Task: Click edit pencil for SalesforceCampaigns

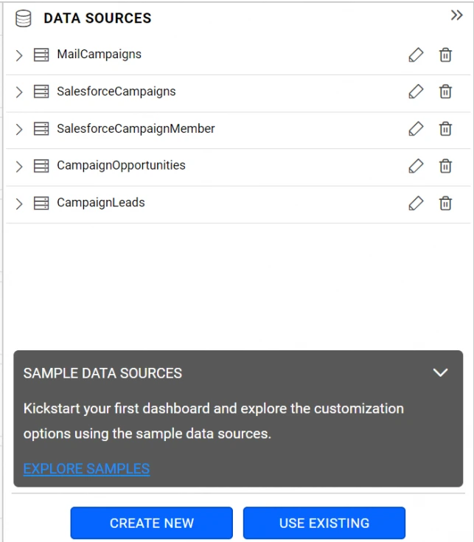Action: (x=416, y=92)
